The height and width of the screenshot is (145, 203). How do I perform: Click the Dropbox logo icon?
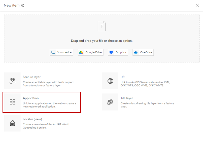[x=111, y=52]
